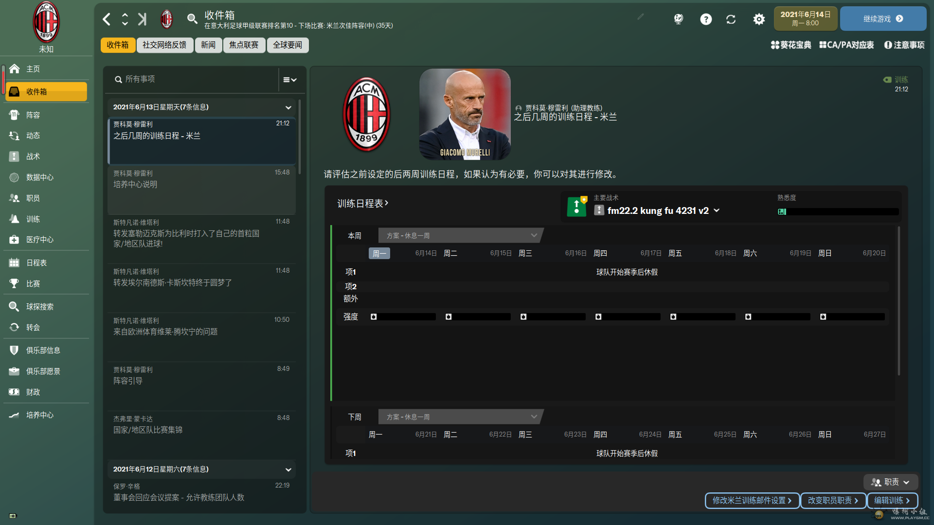The width and height of the screenshot is (934, 525).
Task: Switch to the 焦点联赛 tab
Action: point(244,45)
